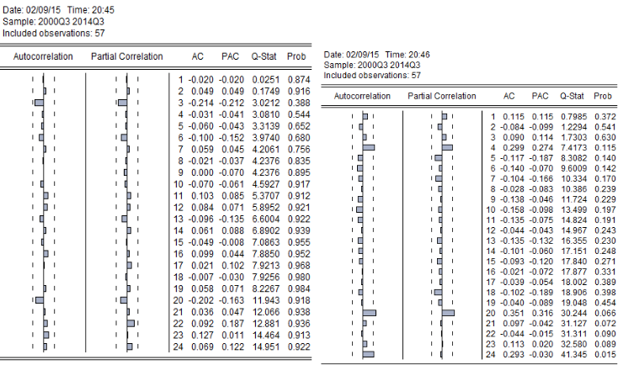Click the 'PAC' column header in the left table
Screen dimensions: 618x365
(x=230, y=56)
